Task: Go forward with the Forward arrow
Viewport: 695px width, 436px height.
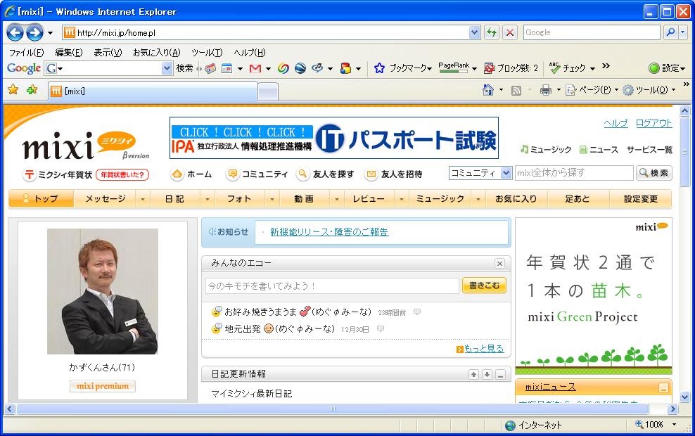Action: 34,32
